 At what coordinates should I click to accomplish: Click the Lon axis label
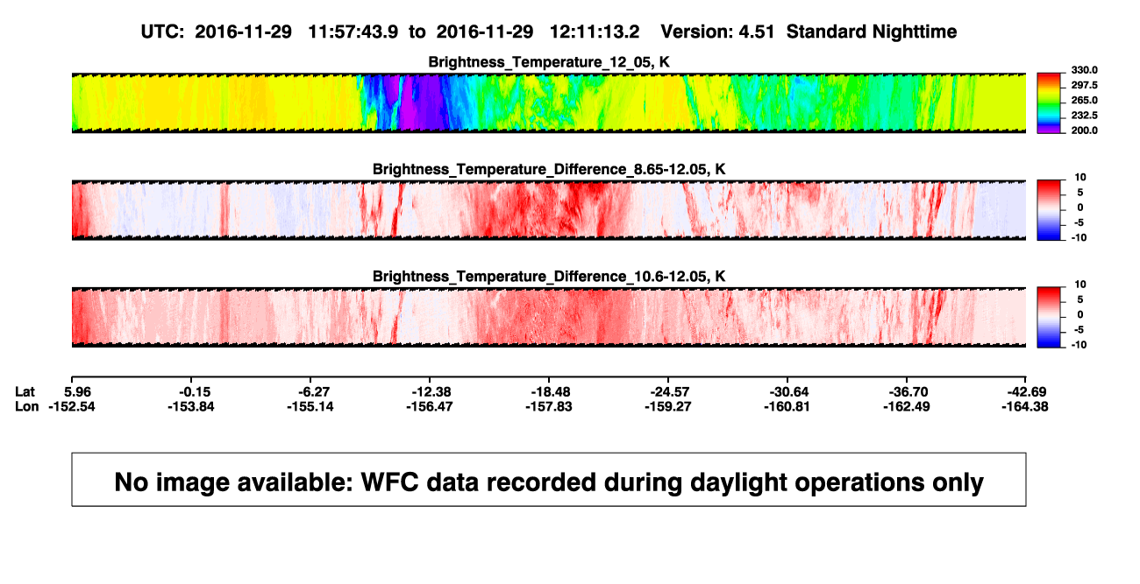(26, 406)
